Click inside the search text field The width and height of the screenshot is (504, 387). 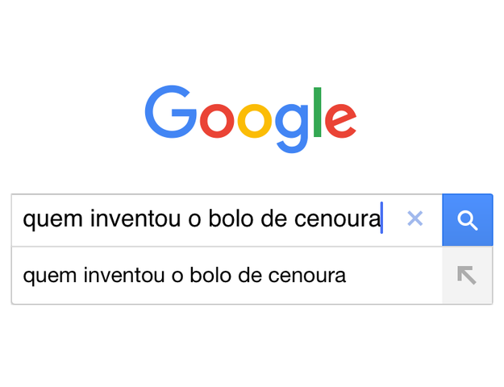tap(227, 220)
